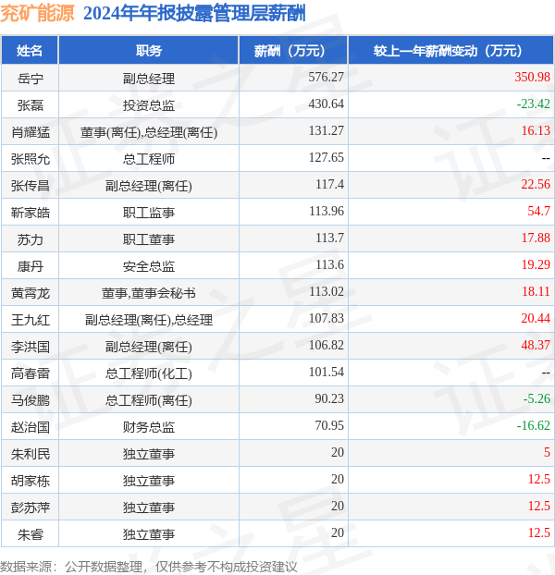Click the position cell 董事,董事会秘书
This screenshot has height=575, width=555.
coord(149,293)
